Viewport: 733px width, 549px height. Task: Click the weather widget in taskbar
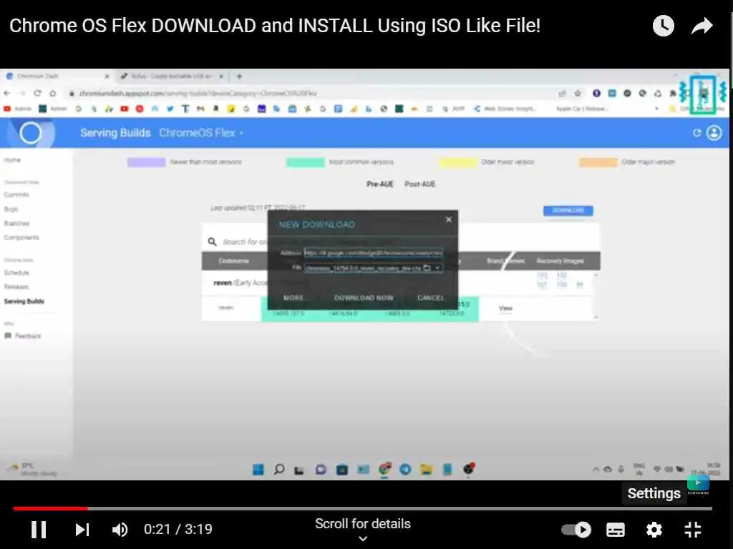33,469
